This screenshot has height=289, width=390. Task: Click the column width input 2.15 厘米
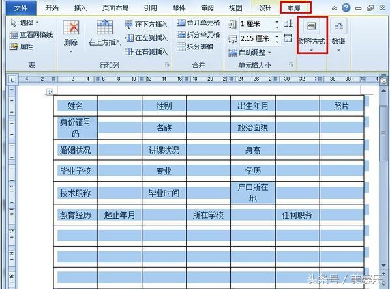coord(256,38)
